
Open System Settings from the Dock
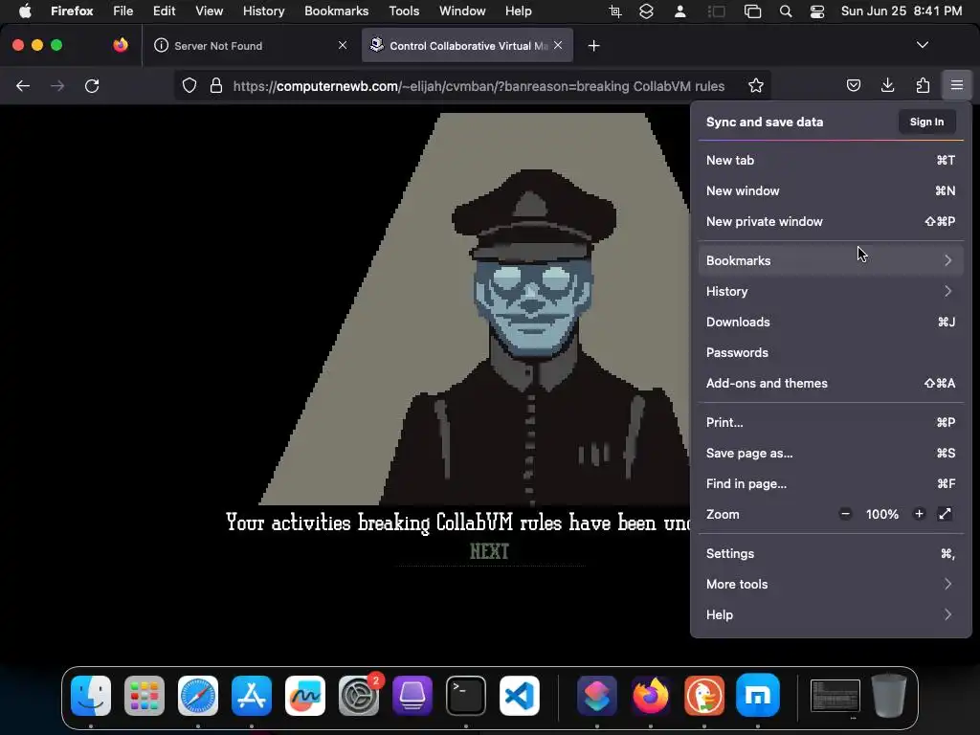359,696
